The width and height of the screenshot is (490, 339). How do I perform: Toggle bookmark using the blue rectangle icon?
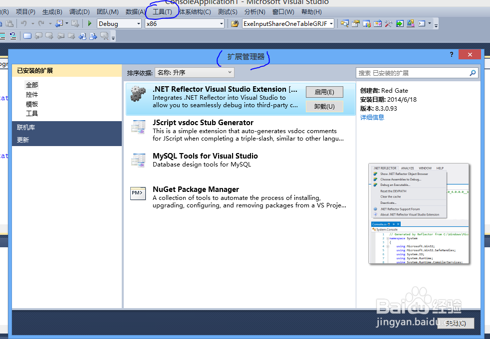click(27, 36)
